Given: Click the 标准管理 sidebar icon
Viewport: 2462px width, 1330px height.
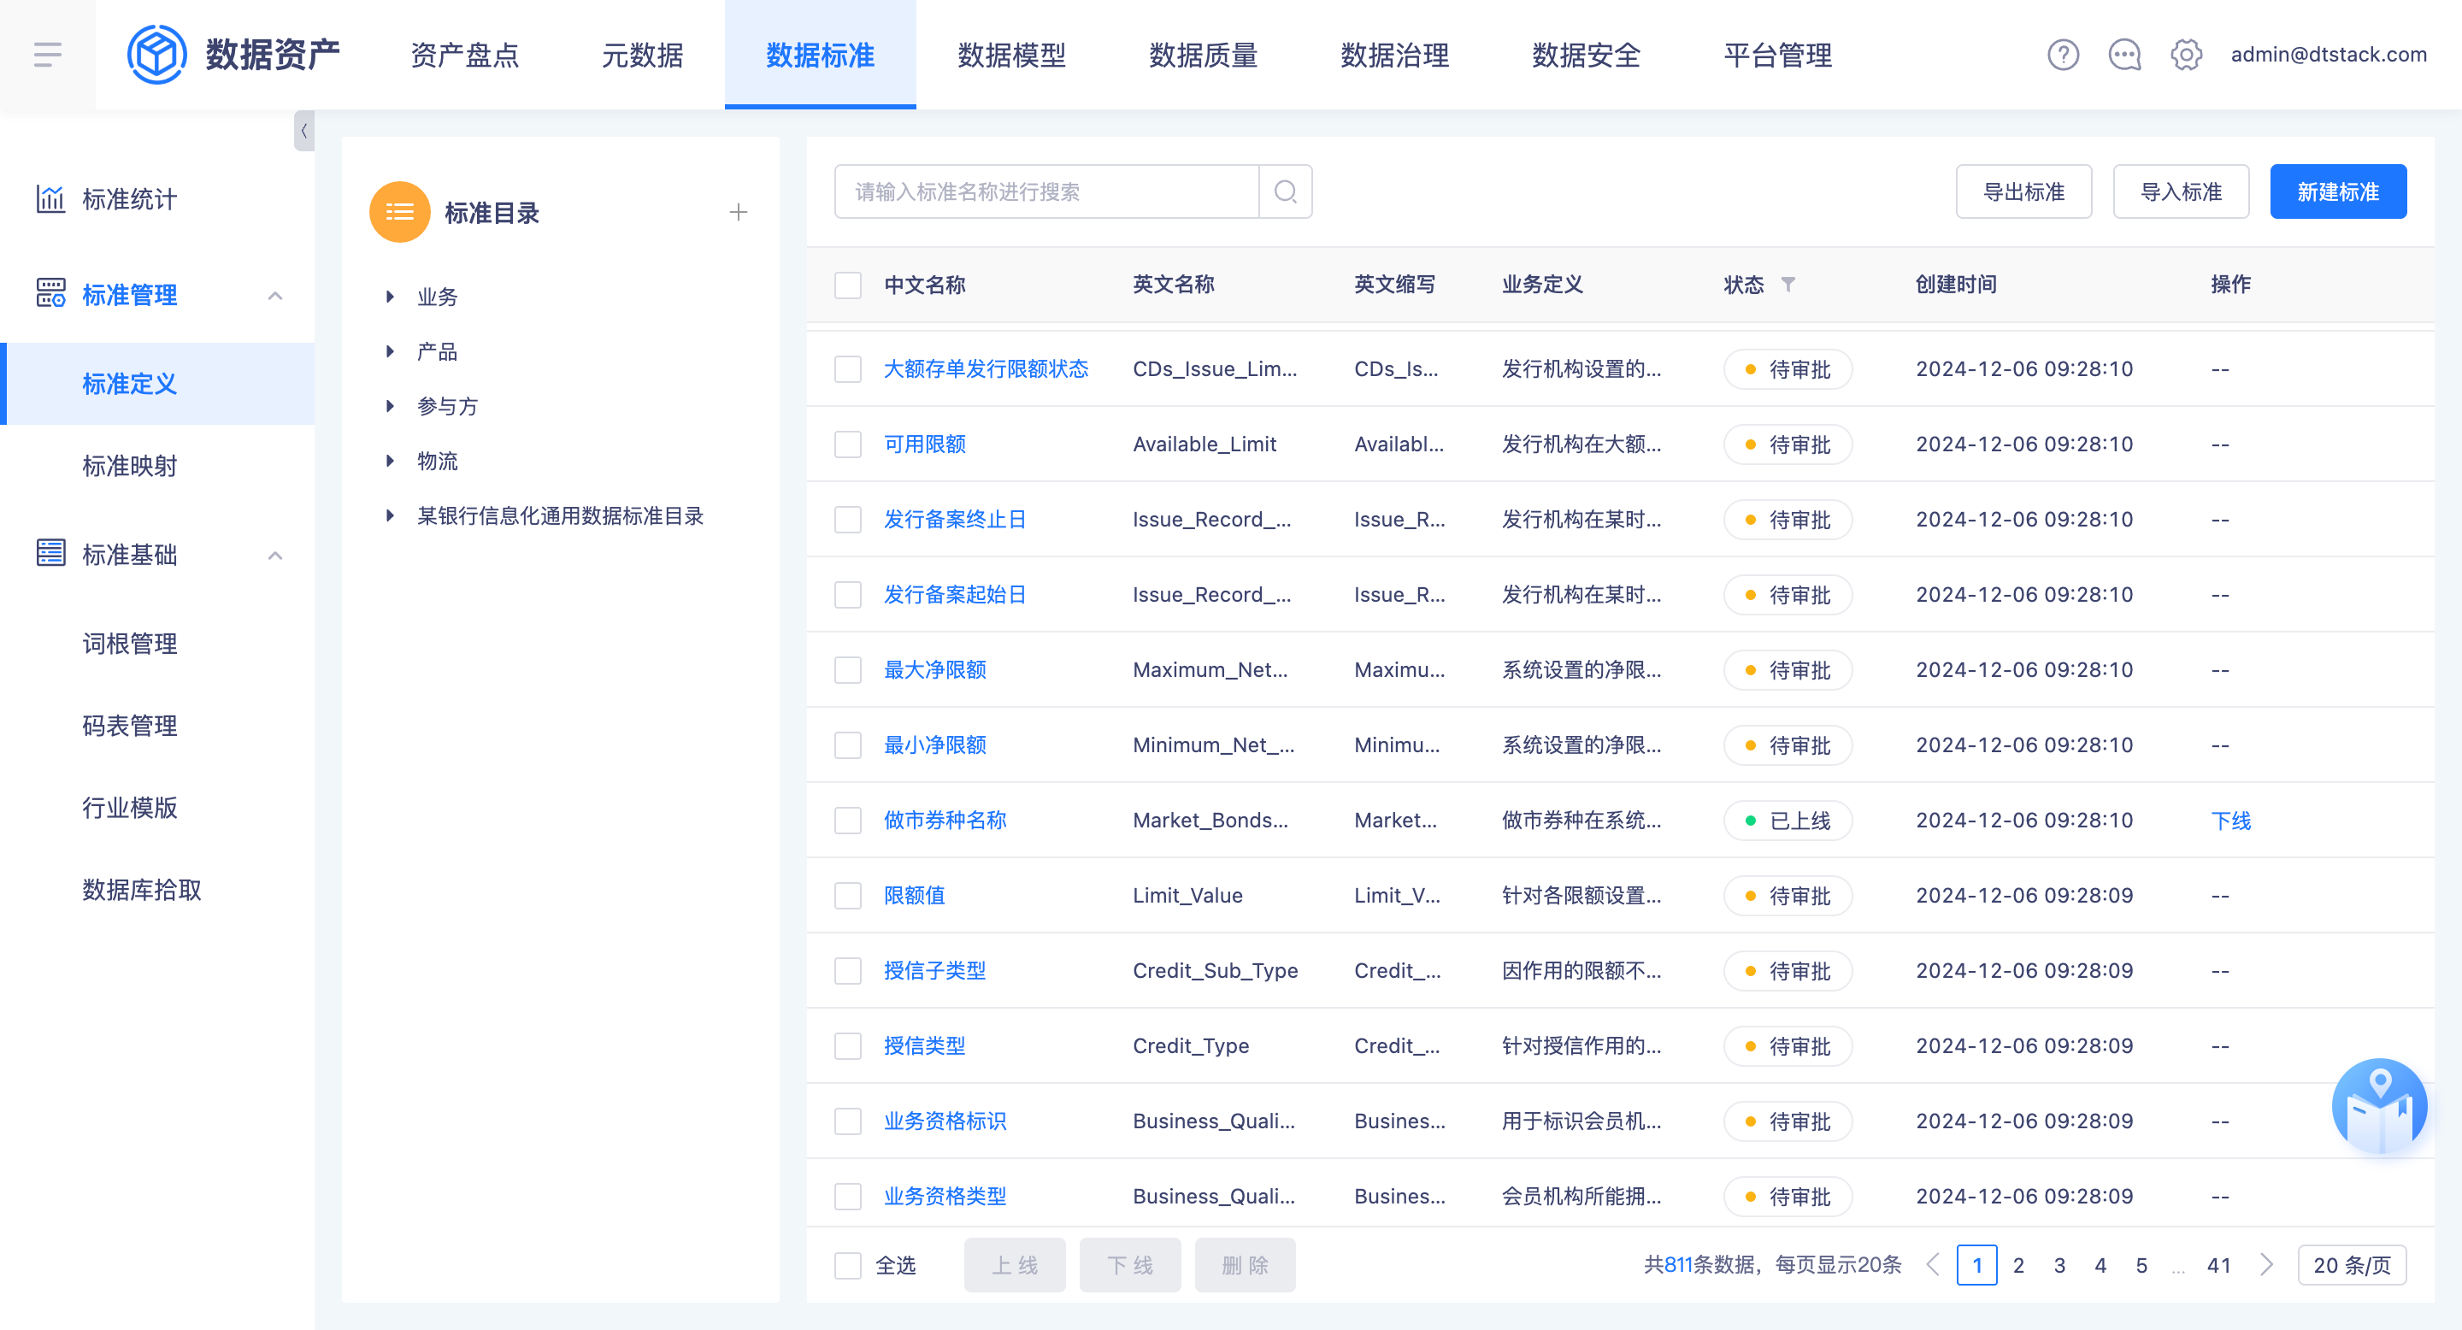Looking at the screenshot, I should pyautogui.click(x=50, y=293).
